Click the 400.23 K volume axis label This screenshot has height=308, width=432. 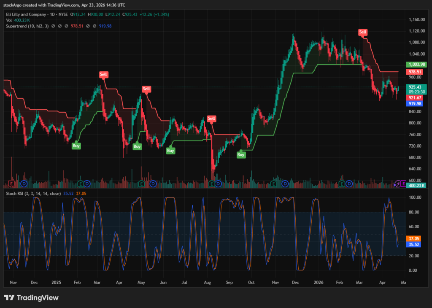[416, 185]
